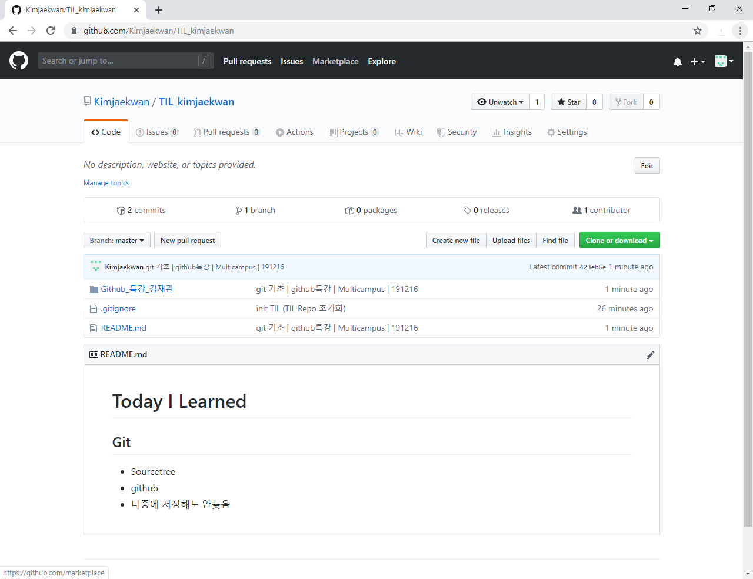753x579 pixels.
Task: View site info via padlock icon
Action: [74, 31]
